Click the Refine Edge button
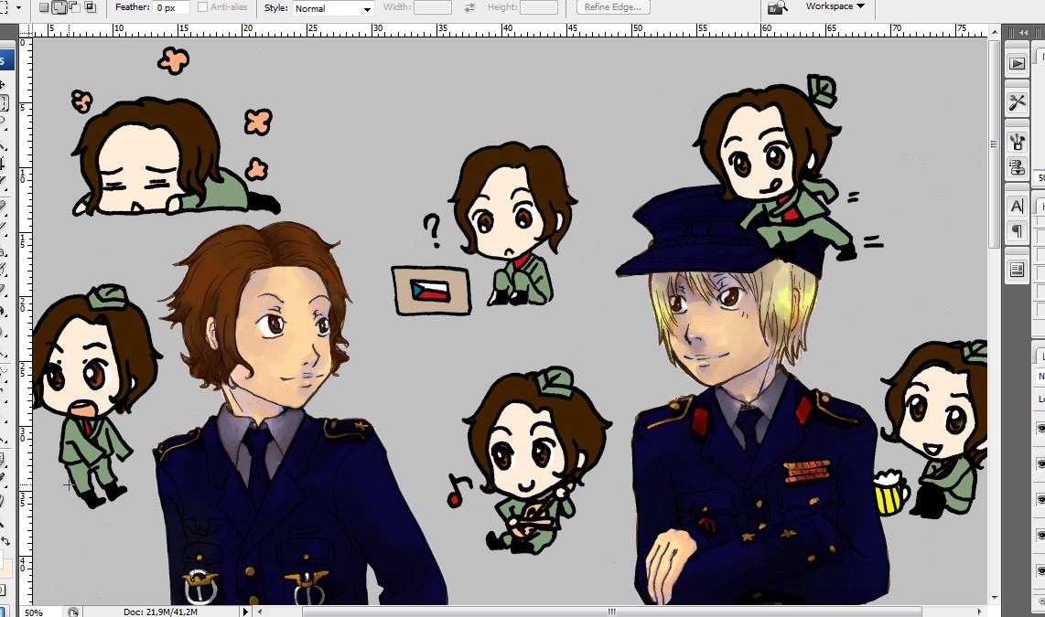 click(x=611, y=6)
